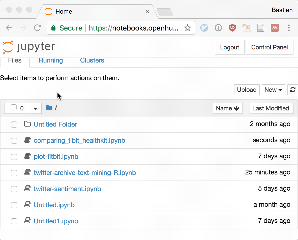Open a new browser tab
The width and height of the screenshot is (298, 240).
165,12
